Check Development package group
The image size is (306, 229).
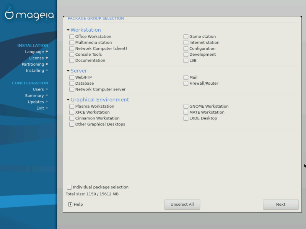[x=186, y=55]
